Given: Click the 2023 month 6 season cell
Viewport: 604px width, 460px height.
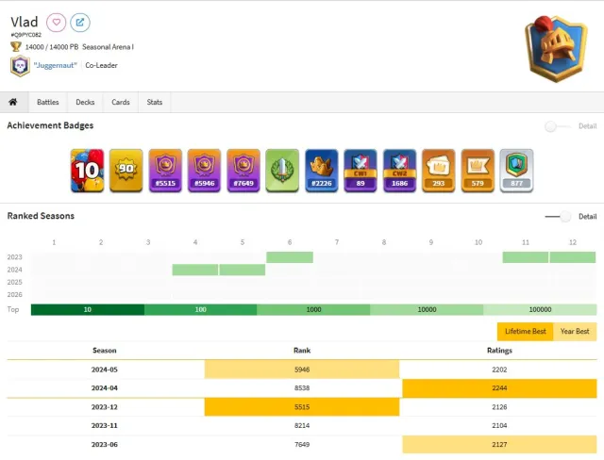Looking at the screenshot, I should 290,257.
